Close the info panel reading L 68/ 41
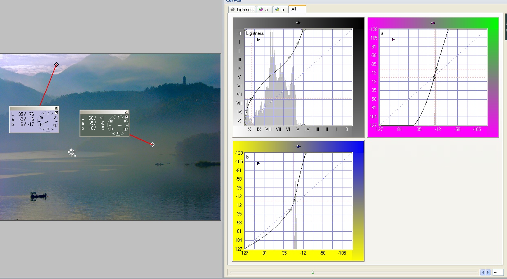507x279 pixels. pos(127,112)
